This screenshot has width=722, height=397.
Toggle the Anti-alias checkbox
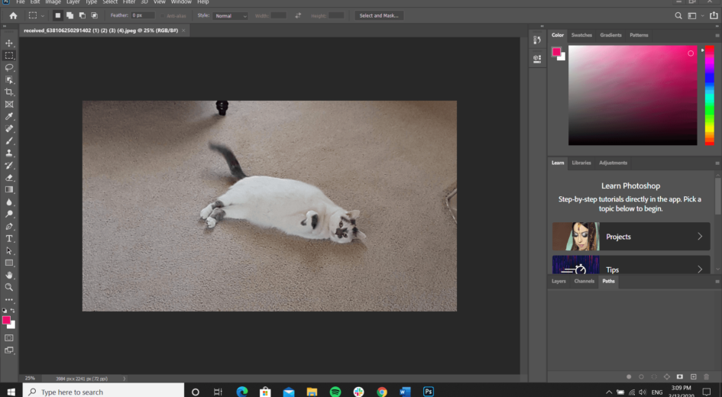[163, 15]
